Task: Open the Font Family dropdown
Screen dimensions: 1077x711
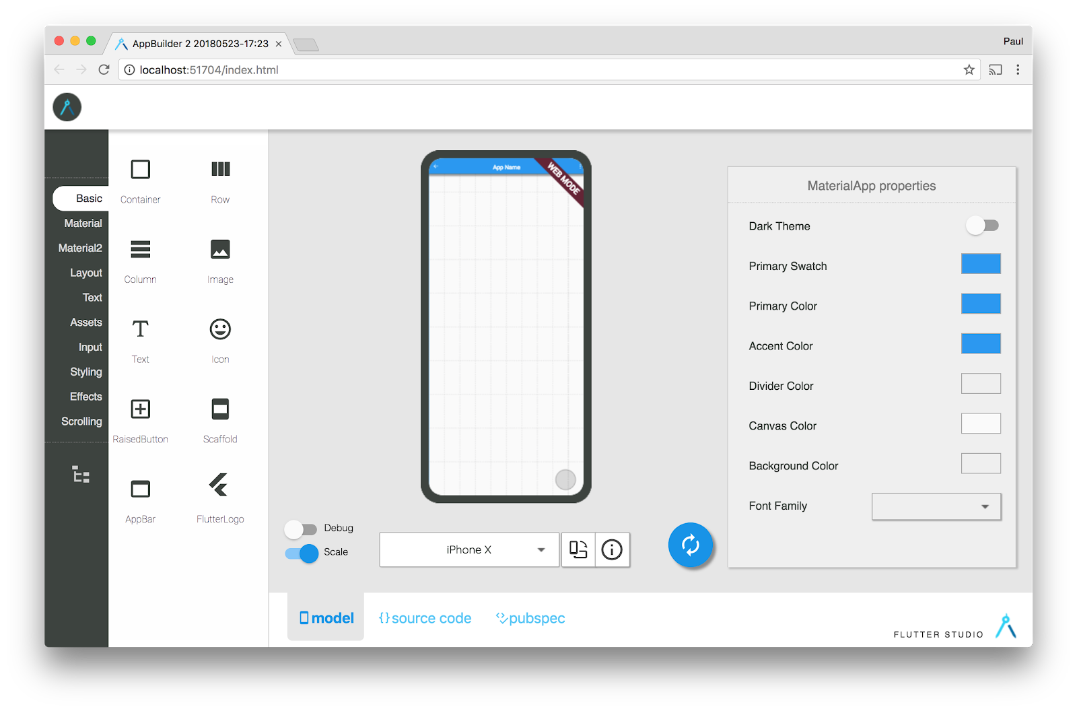Action: (936, 506)
